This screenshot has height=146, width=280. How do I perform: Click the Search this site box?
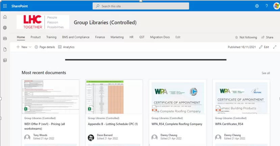tap(141, 6)
